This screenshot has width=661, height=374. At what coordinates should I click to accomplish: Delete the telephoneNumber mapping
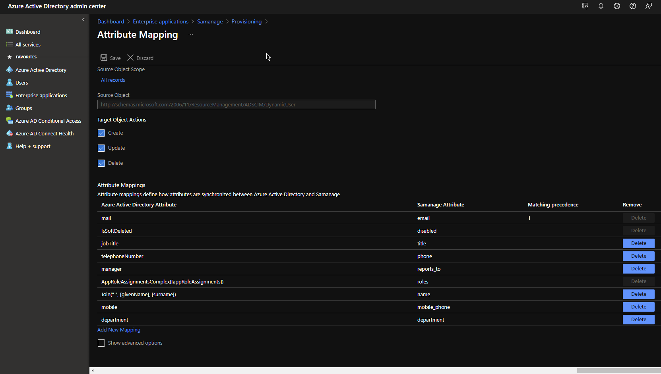(x=638, y=256)
